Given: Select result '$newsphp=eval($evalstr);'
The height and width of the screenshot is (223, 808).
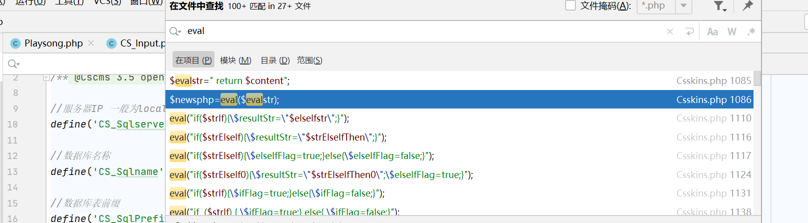Looking at the screenshot, I should click(459, 99).
